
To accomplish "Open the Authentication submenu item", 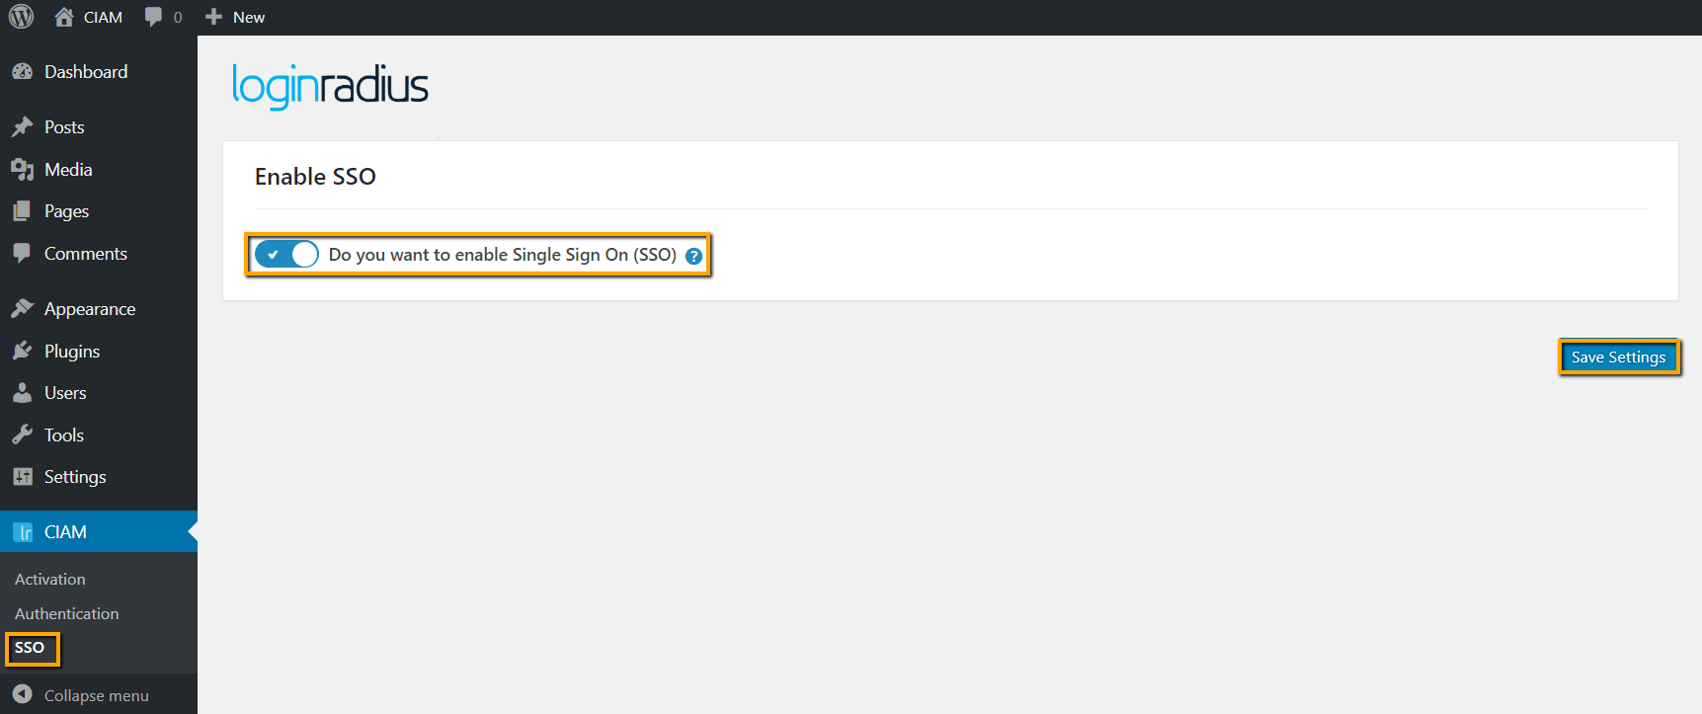I will (67, 614).
